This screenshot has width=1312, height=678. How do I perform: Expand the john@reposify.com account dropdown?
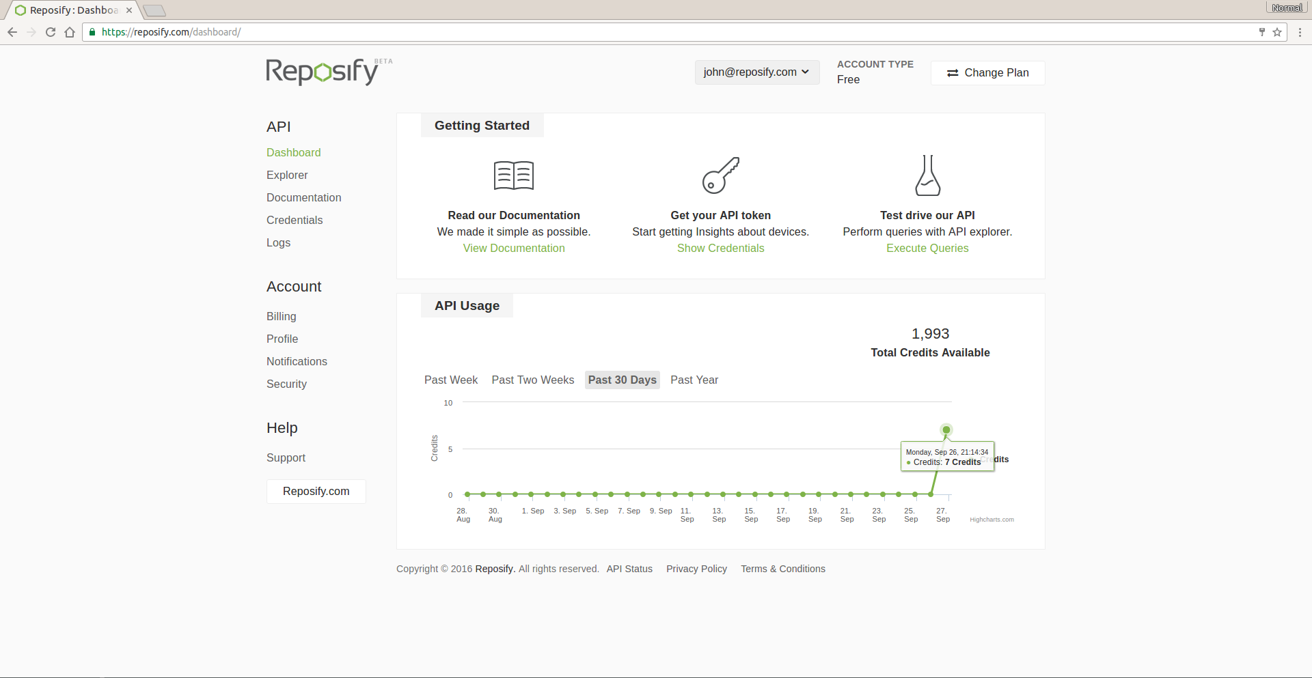coord(756,72)
